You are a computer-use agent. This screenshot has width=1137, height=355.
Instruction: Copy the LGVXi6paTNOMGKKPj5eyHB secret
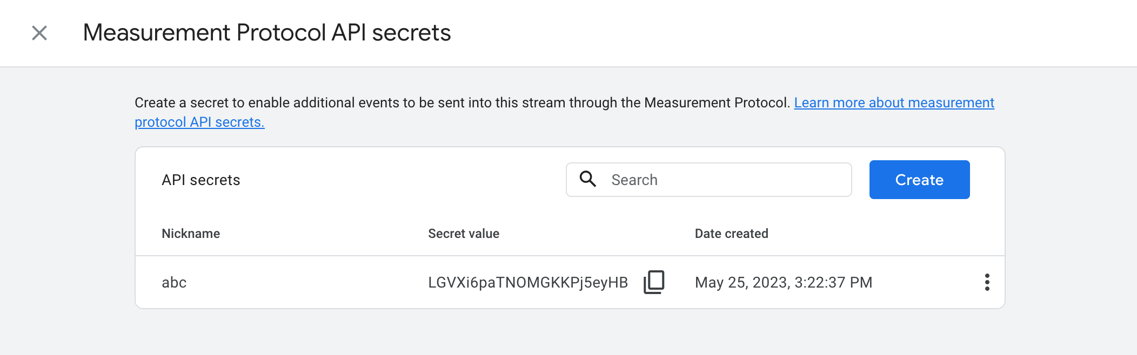pos(654,281)
